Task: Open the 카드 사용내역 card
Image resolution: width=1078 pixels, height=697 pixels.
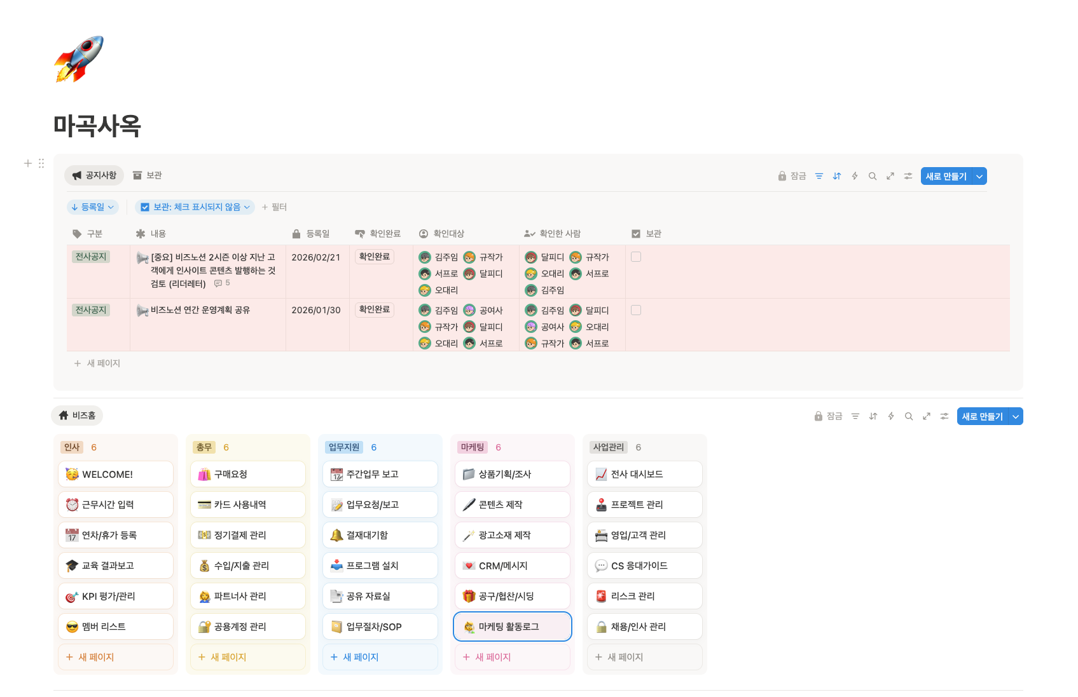Action: 248,504
